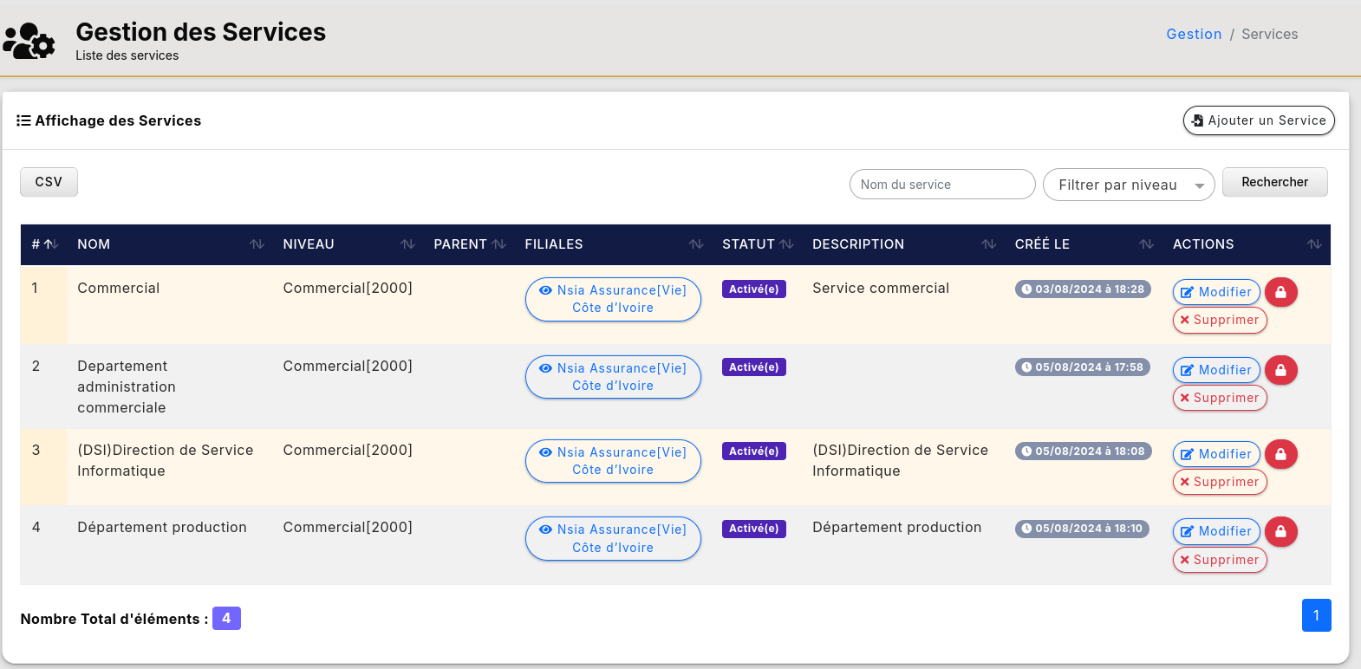Screen dimensions: 1361x669
Task: Focus the Nom du service search field
Action: [941, 185]
